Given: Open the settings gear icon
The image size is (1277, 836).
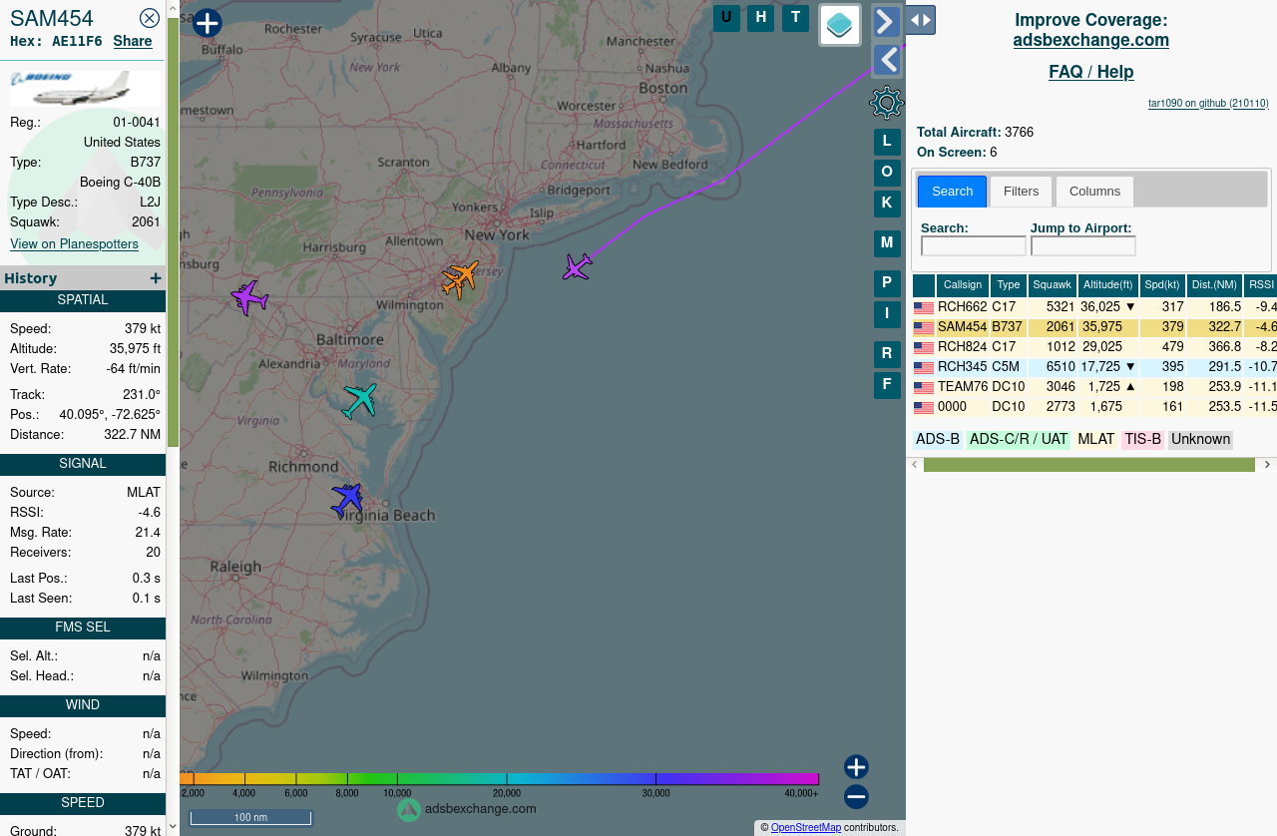Looking at the screenshot, I should coord(887,103).
